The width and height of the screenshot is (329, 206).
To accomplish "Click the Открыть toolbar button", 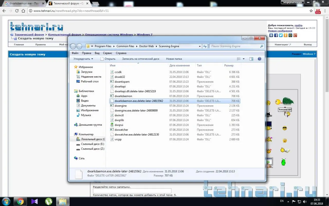I will click(108, 59).
